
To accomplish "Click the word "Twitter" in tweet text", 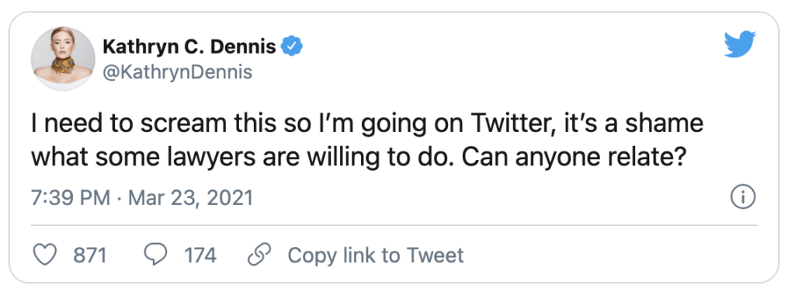I will pyautogui.click(x=509, y=125).
